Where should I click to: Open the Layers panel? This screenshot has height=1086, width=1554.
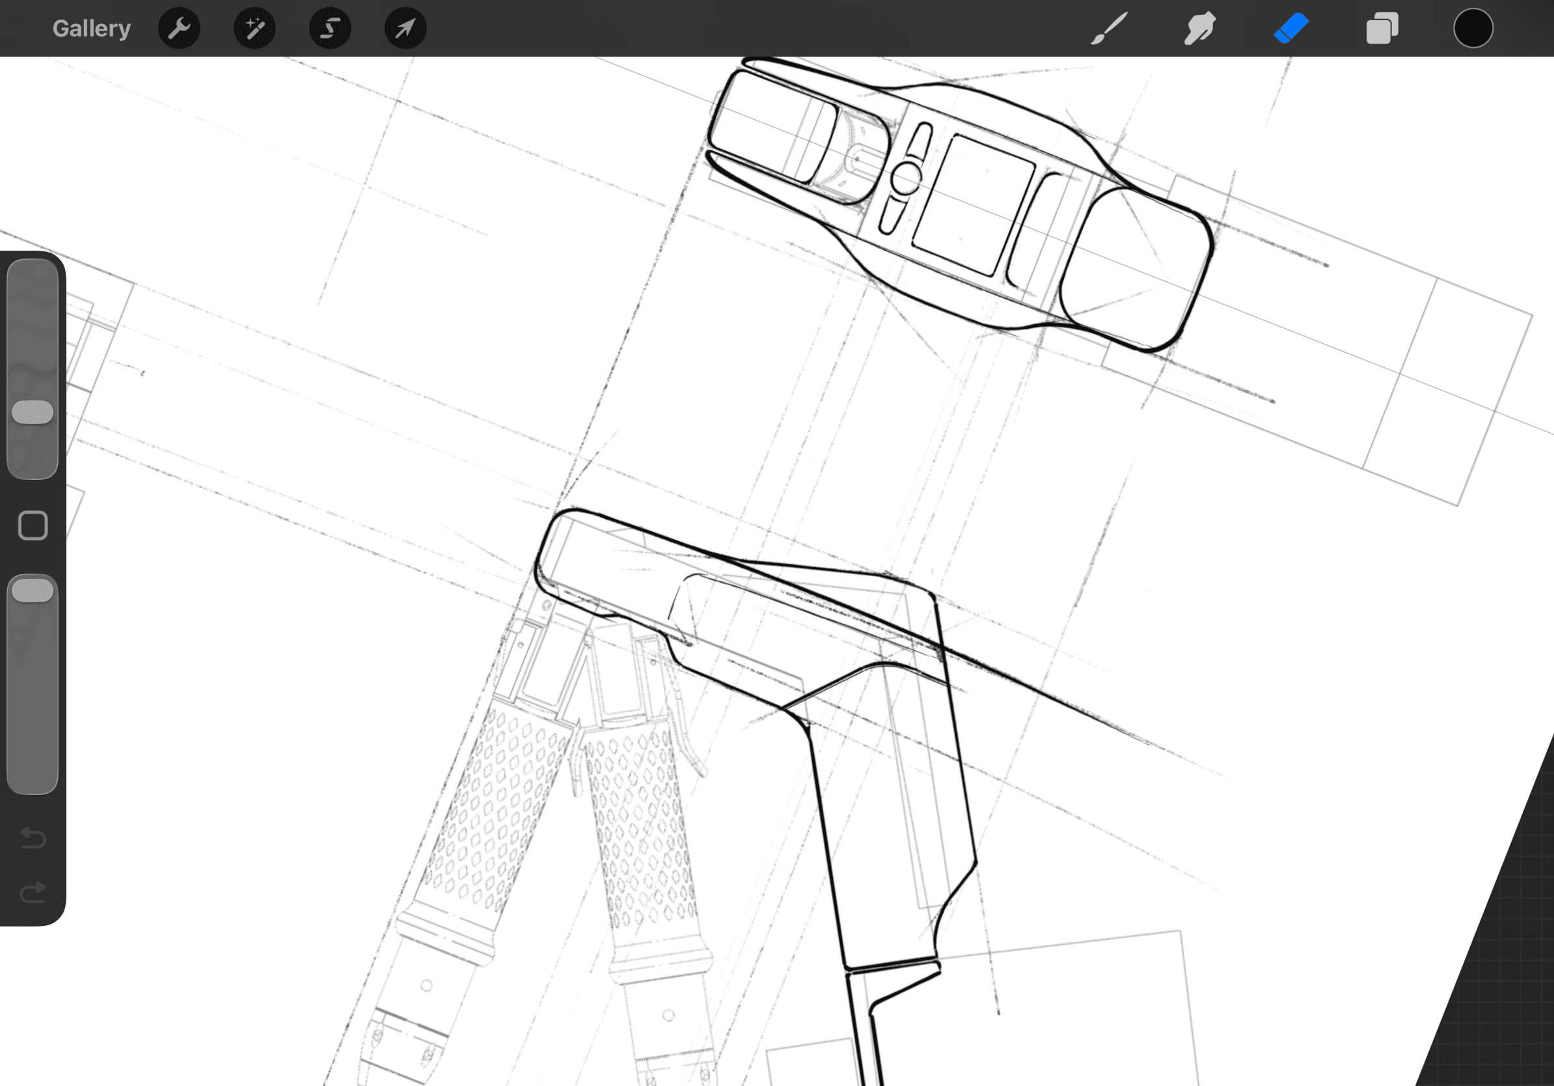click(1382, 29)
